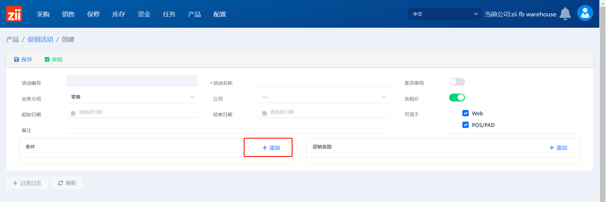Image resolution: width=606 pixels, height=202 pixels.
Task: Open the 资金 menu
Action: [144, 14]
